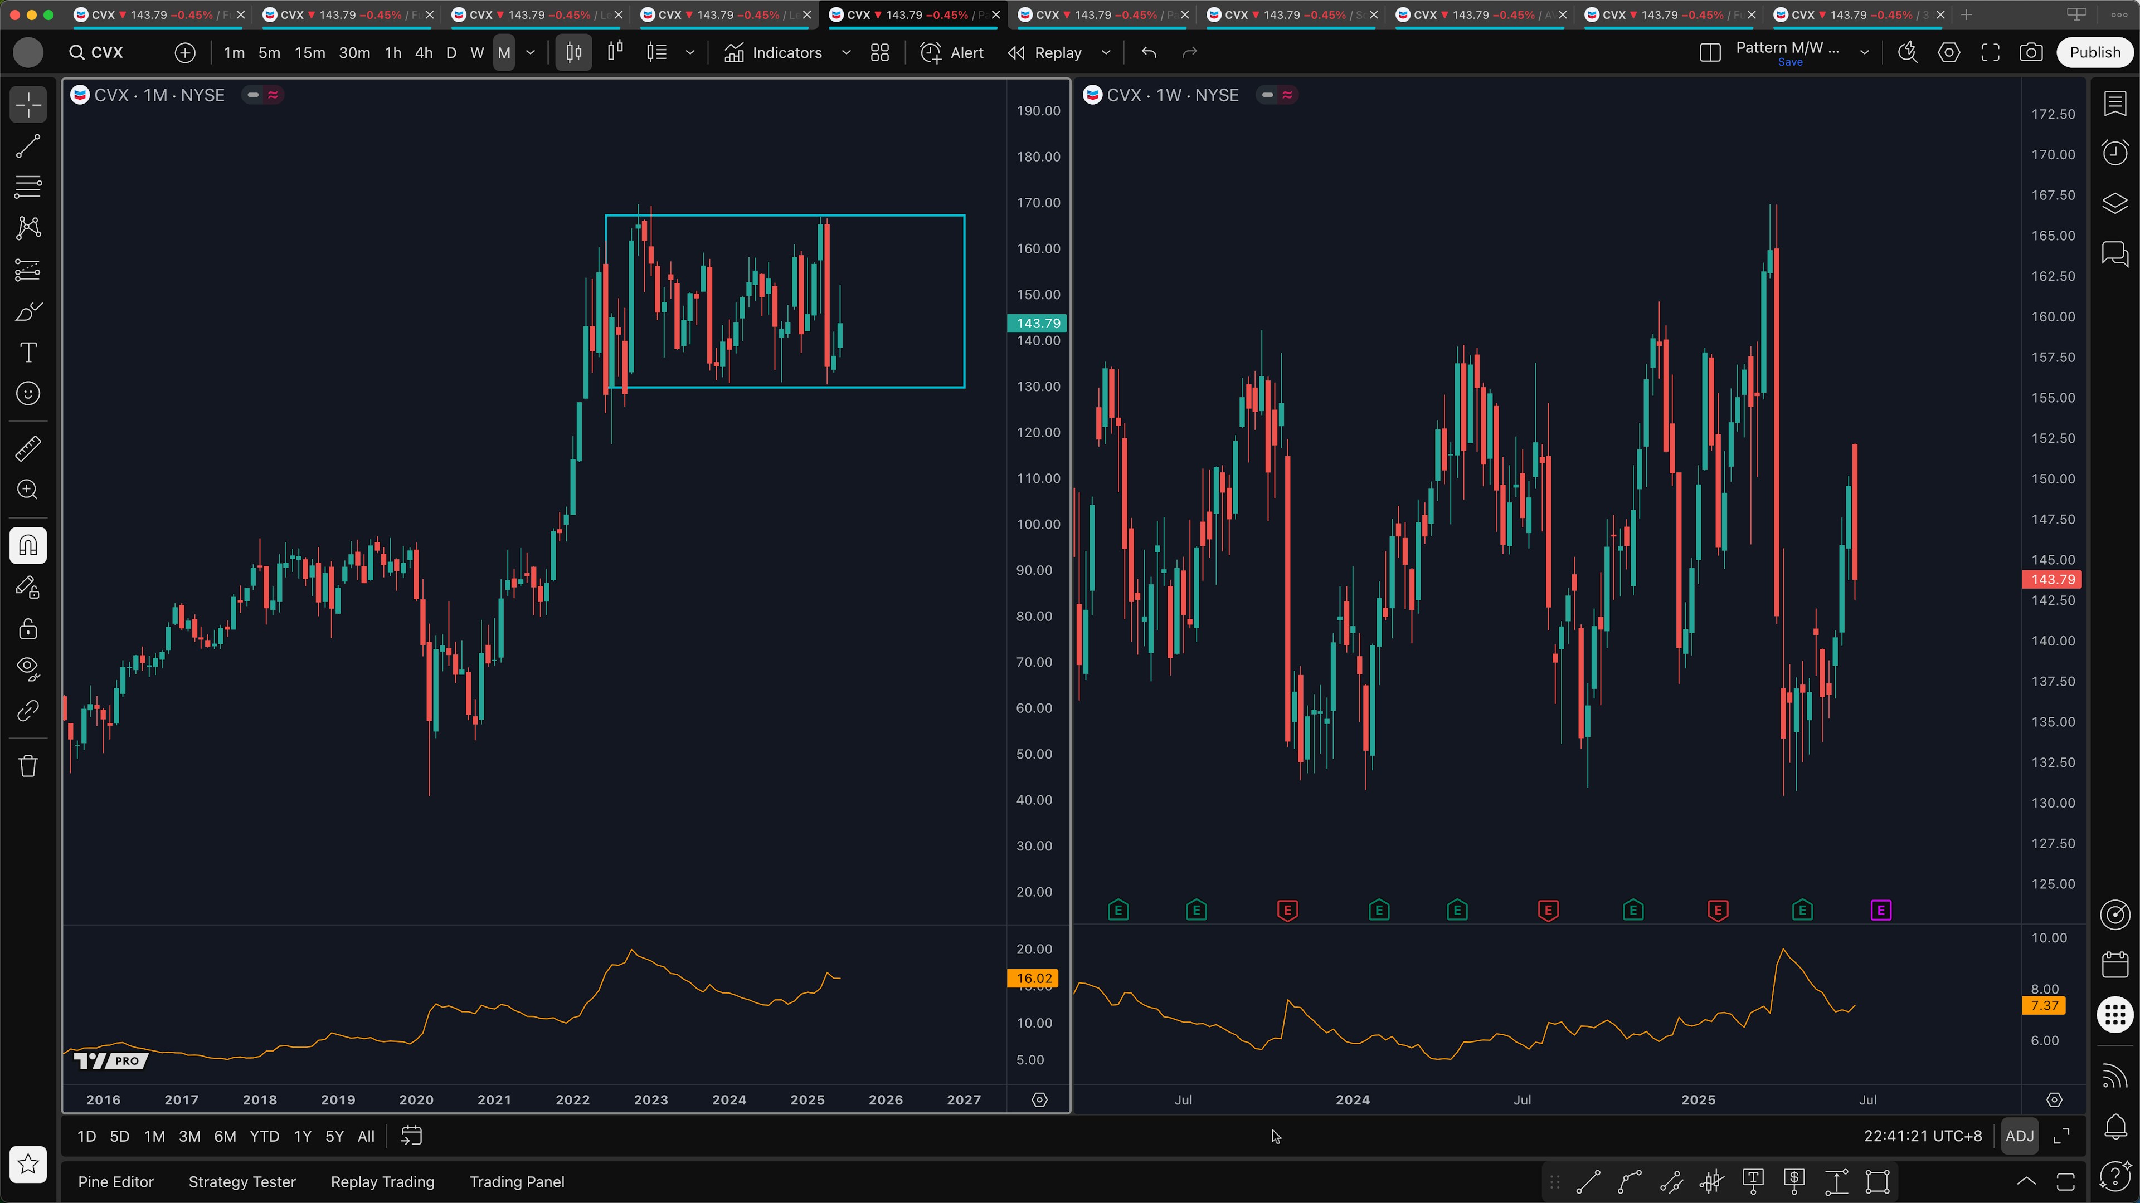Viewport: 2140px width, 1203px height.
Task: Open the Pine Editor tab
Action: [115, 1181]
